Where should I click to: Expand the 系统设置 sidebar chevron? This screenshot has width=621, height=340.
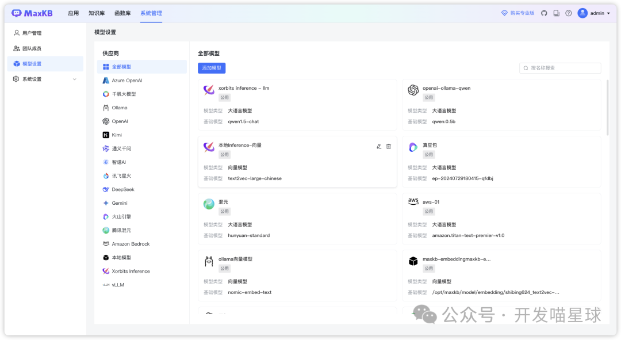tap(74, 79)
